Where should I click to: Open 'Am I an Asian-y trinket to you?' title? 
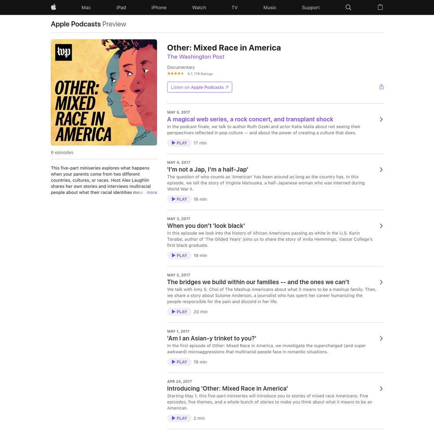click(x=212, y=339)
